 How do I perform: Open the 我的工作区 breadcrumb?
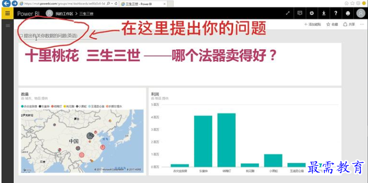[64, 13]
